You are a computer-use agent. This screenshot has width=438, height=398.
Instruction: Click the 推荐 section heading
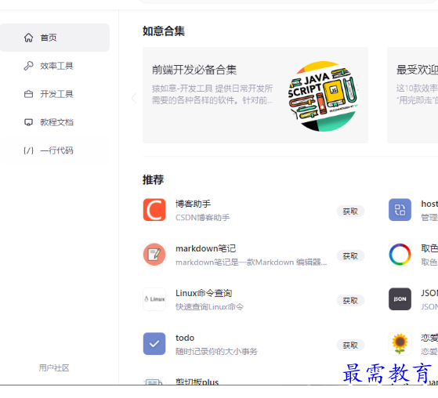153,179
